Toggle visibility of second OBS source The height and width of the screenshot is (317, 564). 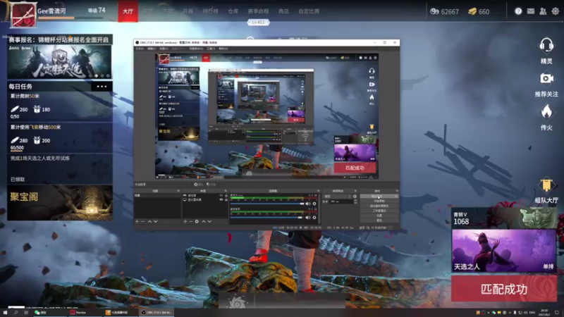click(221, 199)
